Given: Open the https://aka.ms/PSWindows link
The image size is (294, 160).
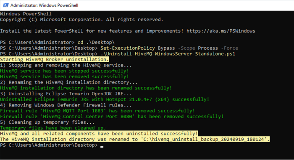Looking at the screenshot, I should click(x=220, y=31).
